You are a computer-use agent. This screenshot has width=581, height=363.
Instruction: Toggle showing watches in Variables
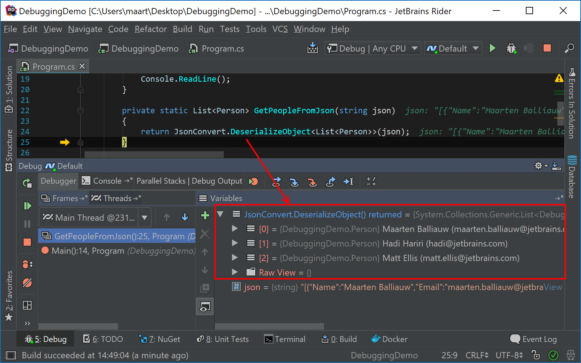click(x=205, y=307)
